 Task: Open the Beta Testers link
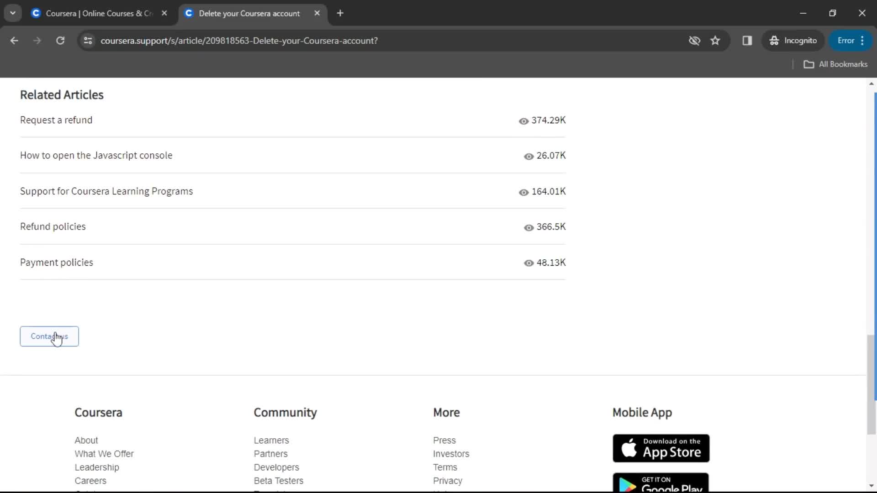click(x=279, y=481)
